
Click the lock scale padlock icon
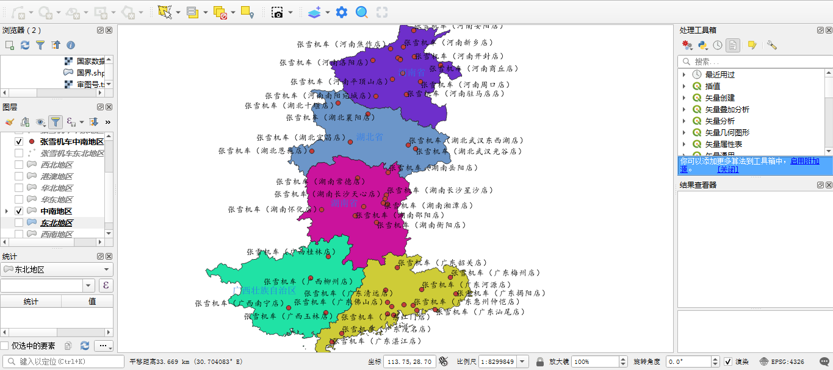pos(539,361)
